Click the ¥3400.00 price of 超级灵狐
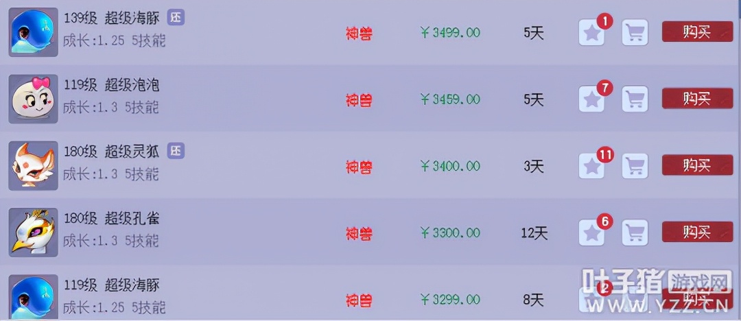 pyautogui.click(x=451, y=166)
